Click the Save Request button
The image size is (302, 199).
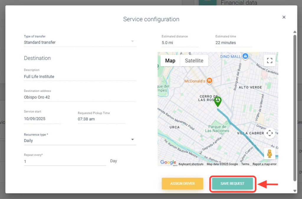coord(232,184)
